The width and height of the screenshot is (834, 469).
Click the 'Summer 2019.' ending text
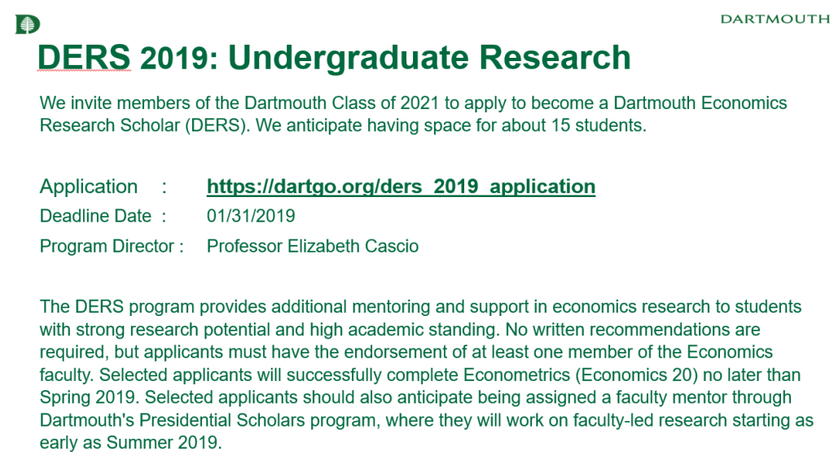click(164, 443)
